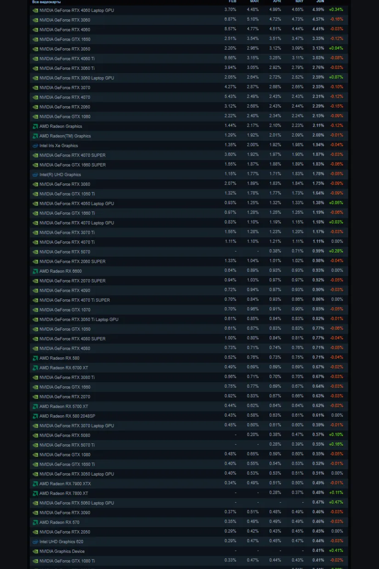
Task: Click the +0.41% change for NVIDIA Graphics Device
Action: point(336,551)
